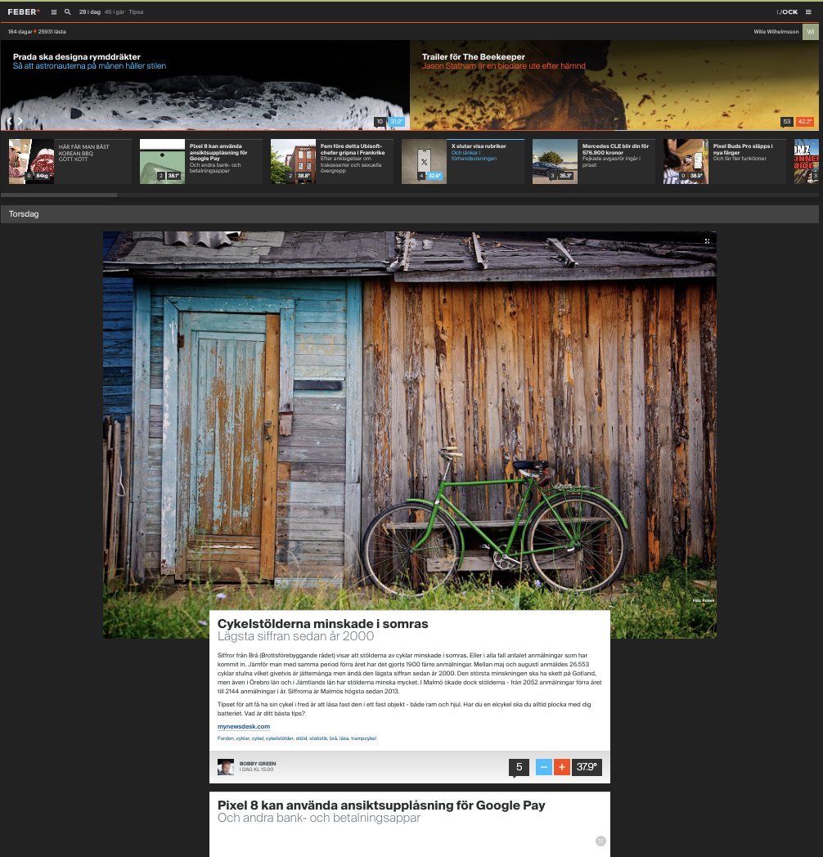Click the 32.9° badge on X story card
823x857 pixels.
point(434,176)
